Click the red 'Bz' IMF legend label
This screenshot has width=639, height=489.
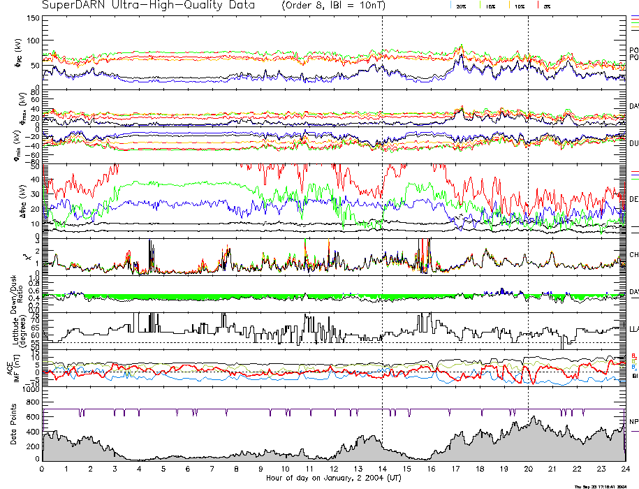click(x=634, y=356)
